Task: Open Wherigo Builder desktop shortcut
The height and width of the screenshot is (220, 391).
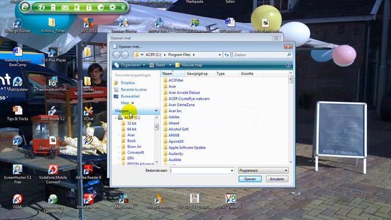Action: pos(18,26)
